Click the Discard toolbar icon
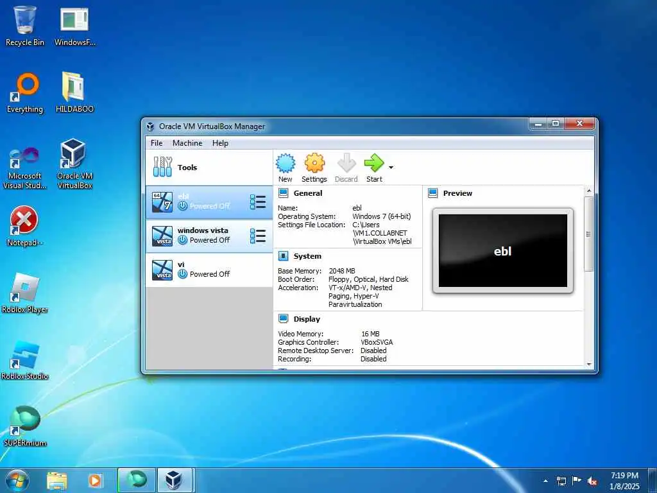The height and width of the screenshot is (493, 657). point(346,168)
